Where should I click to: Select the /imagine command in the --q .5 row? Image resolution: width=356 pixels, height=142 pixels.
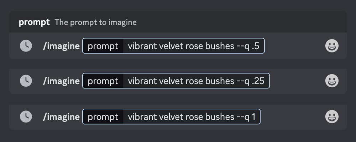(x=61, y=46)
